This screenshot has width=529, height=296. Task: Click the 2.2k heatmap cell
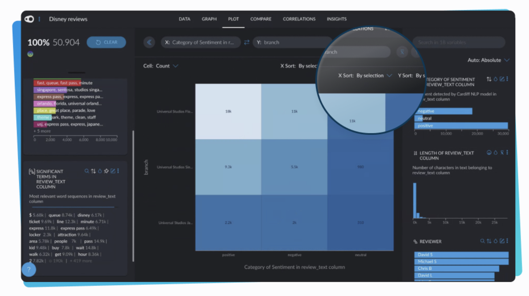pos(228,223)
